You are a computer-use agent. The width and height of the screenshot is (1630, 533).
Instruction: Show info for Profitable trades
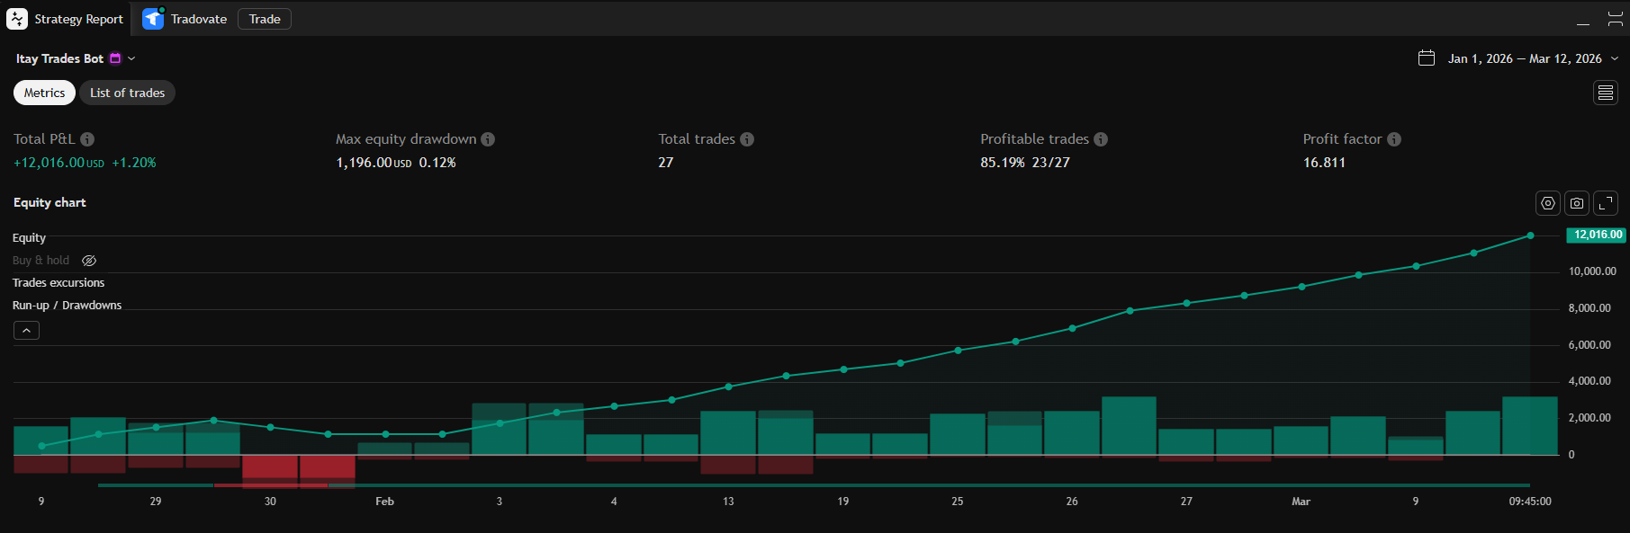pyautogui.click(x=1101, y=139)
